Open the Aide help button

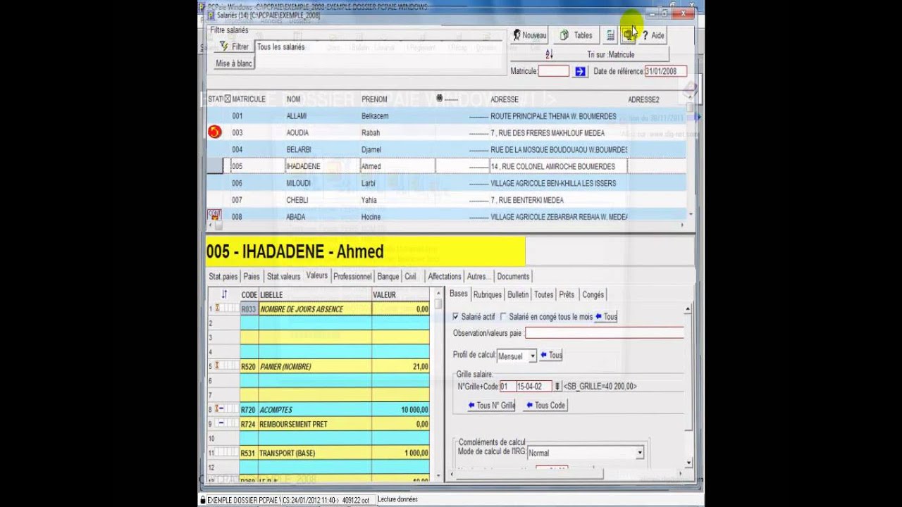[x=653, y=35]
